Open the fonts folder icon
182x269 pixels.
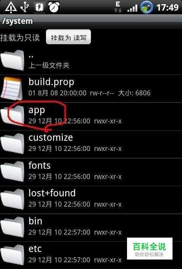pos(13,171)
